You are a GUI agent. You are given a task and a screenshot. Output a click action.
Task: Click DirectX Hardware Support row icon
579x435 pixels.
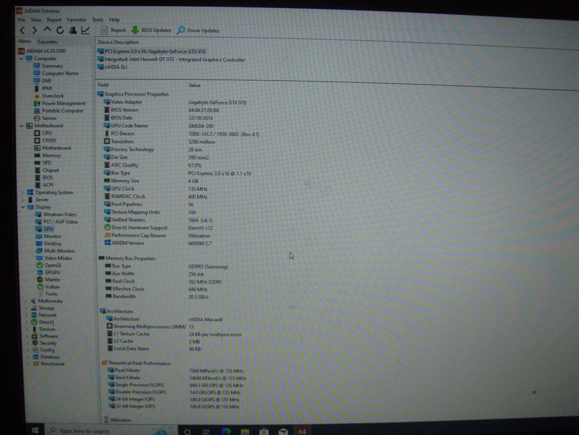107,227
